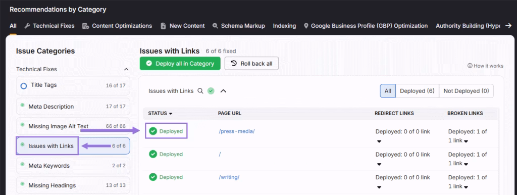This screenshot has width=517, height=195.
Task: Filter by Not Deployed (0)
Action: (466, 91)
